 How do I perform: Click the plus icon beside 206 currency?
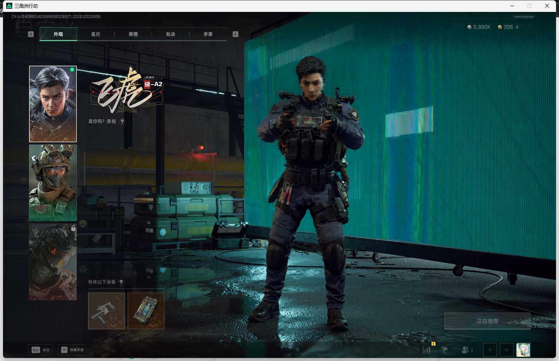pyautogui.click(x=517, y=27)
